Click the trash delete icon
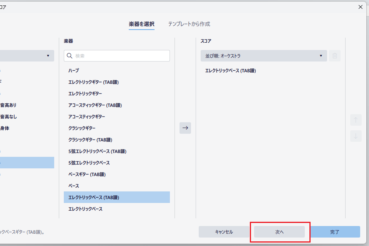This screenshot has height=246, width=369. point(335,56)
